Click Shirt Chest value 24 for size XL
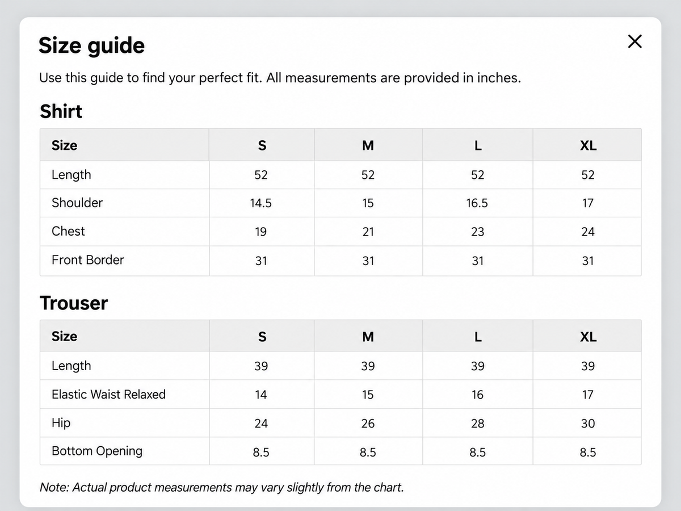This screenshot has width=681, height=511. coord(588,232)
